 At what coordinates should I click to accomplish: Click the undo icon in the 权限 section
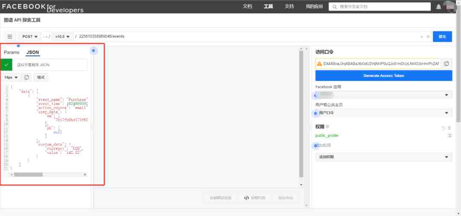(x=443, y=128)
